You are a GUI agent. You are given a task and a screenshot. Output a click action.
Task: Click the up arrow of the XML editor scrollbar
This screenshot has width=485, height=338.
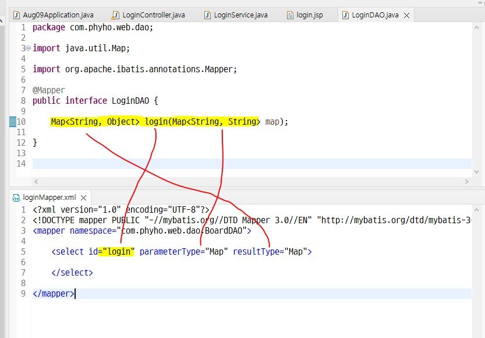(476, 210)
